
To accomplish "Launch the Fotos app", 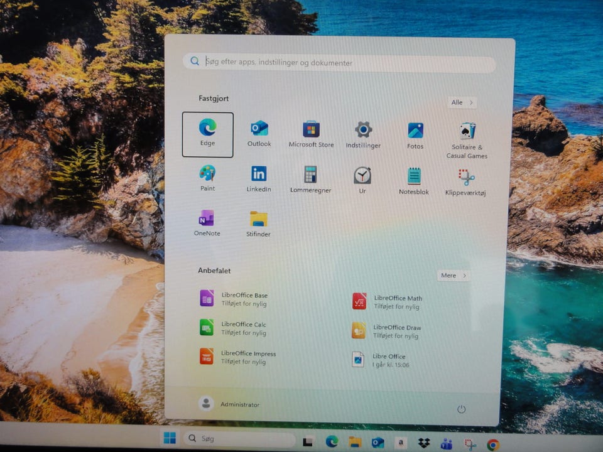I will pyautogui.click(x=415, y=135).
